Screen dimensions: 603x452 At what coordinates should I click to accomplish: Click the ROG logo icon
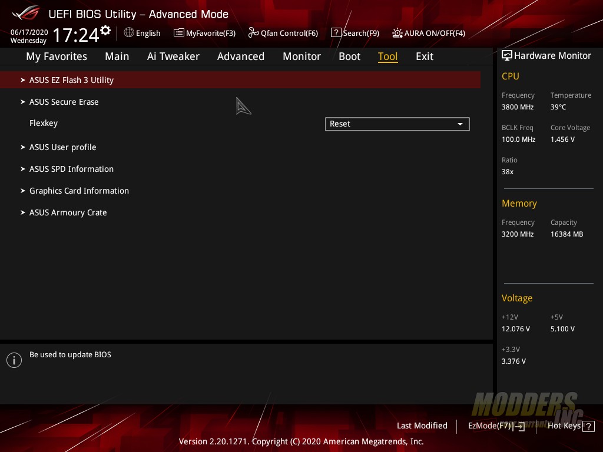point(26,13)
